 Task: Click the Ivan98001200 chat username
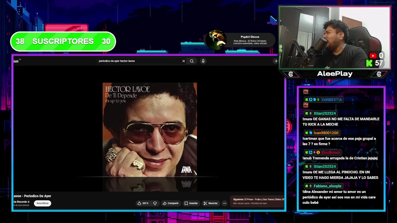326,133
